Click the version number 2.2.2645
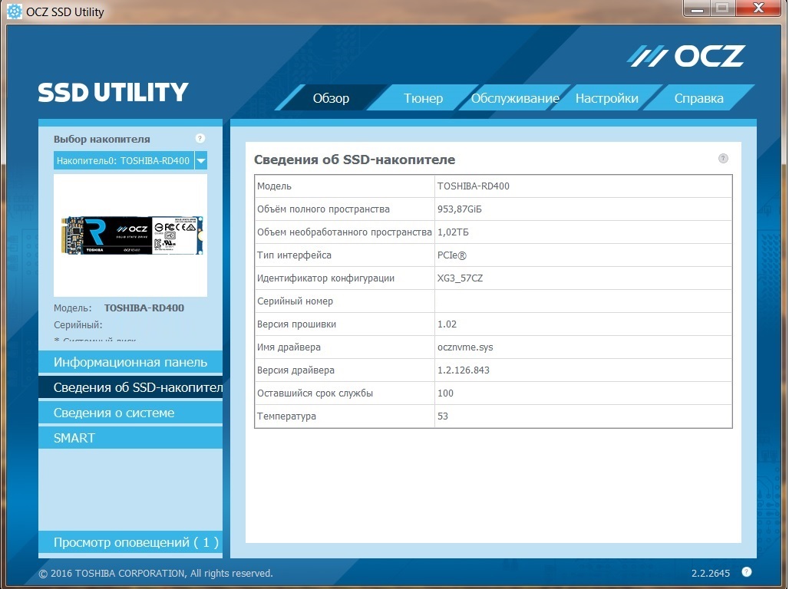The image size is (789, 589). click(x=711, y=574)
